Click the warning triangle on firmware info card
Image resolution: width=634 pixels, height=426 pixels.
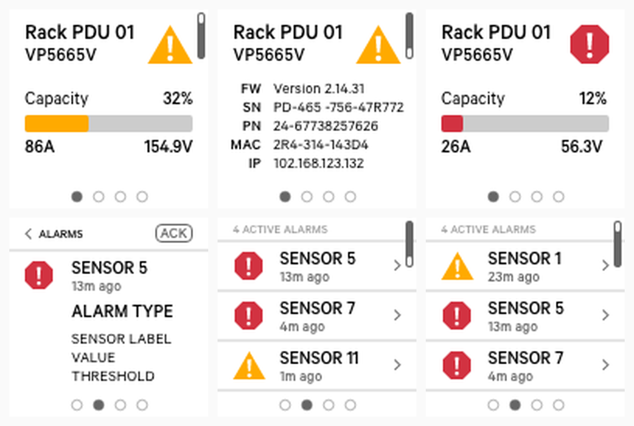(x=378, y=46)
